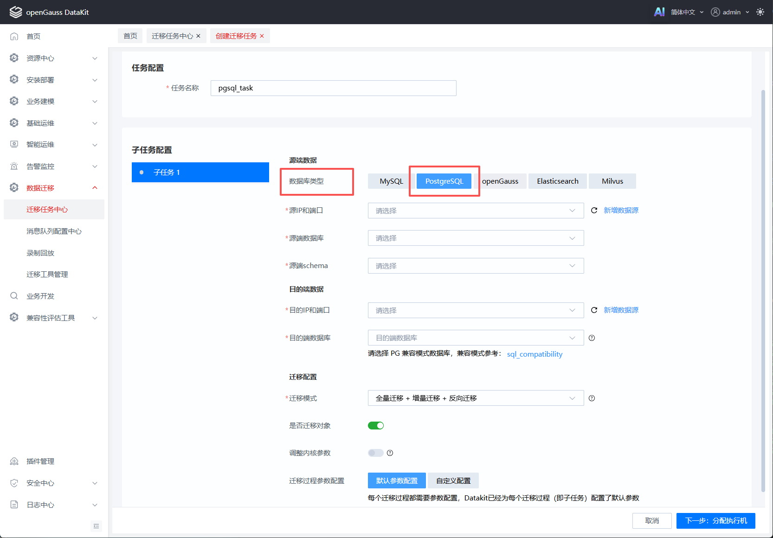The width and height of the screenshot is (773, 538).
Task: Click help icon beside 迁移模式 dropdown
Action: (x=592, y=398)
